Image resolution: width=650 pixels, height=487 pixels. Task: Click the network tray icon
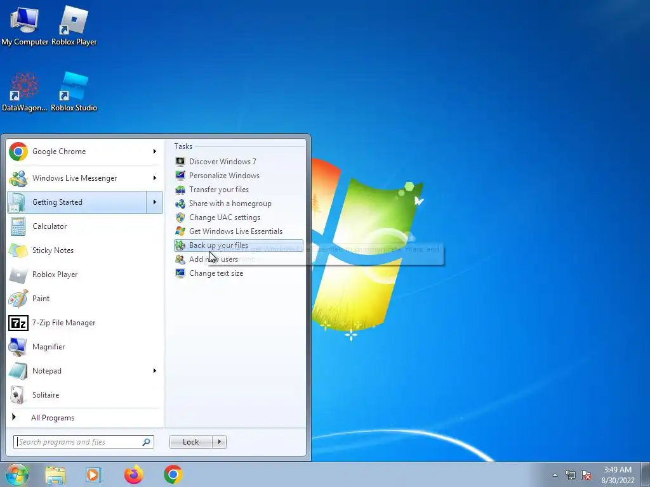coord(571,475)
